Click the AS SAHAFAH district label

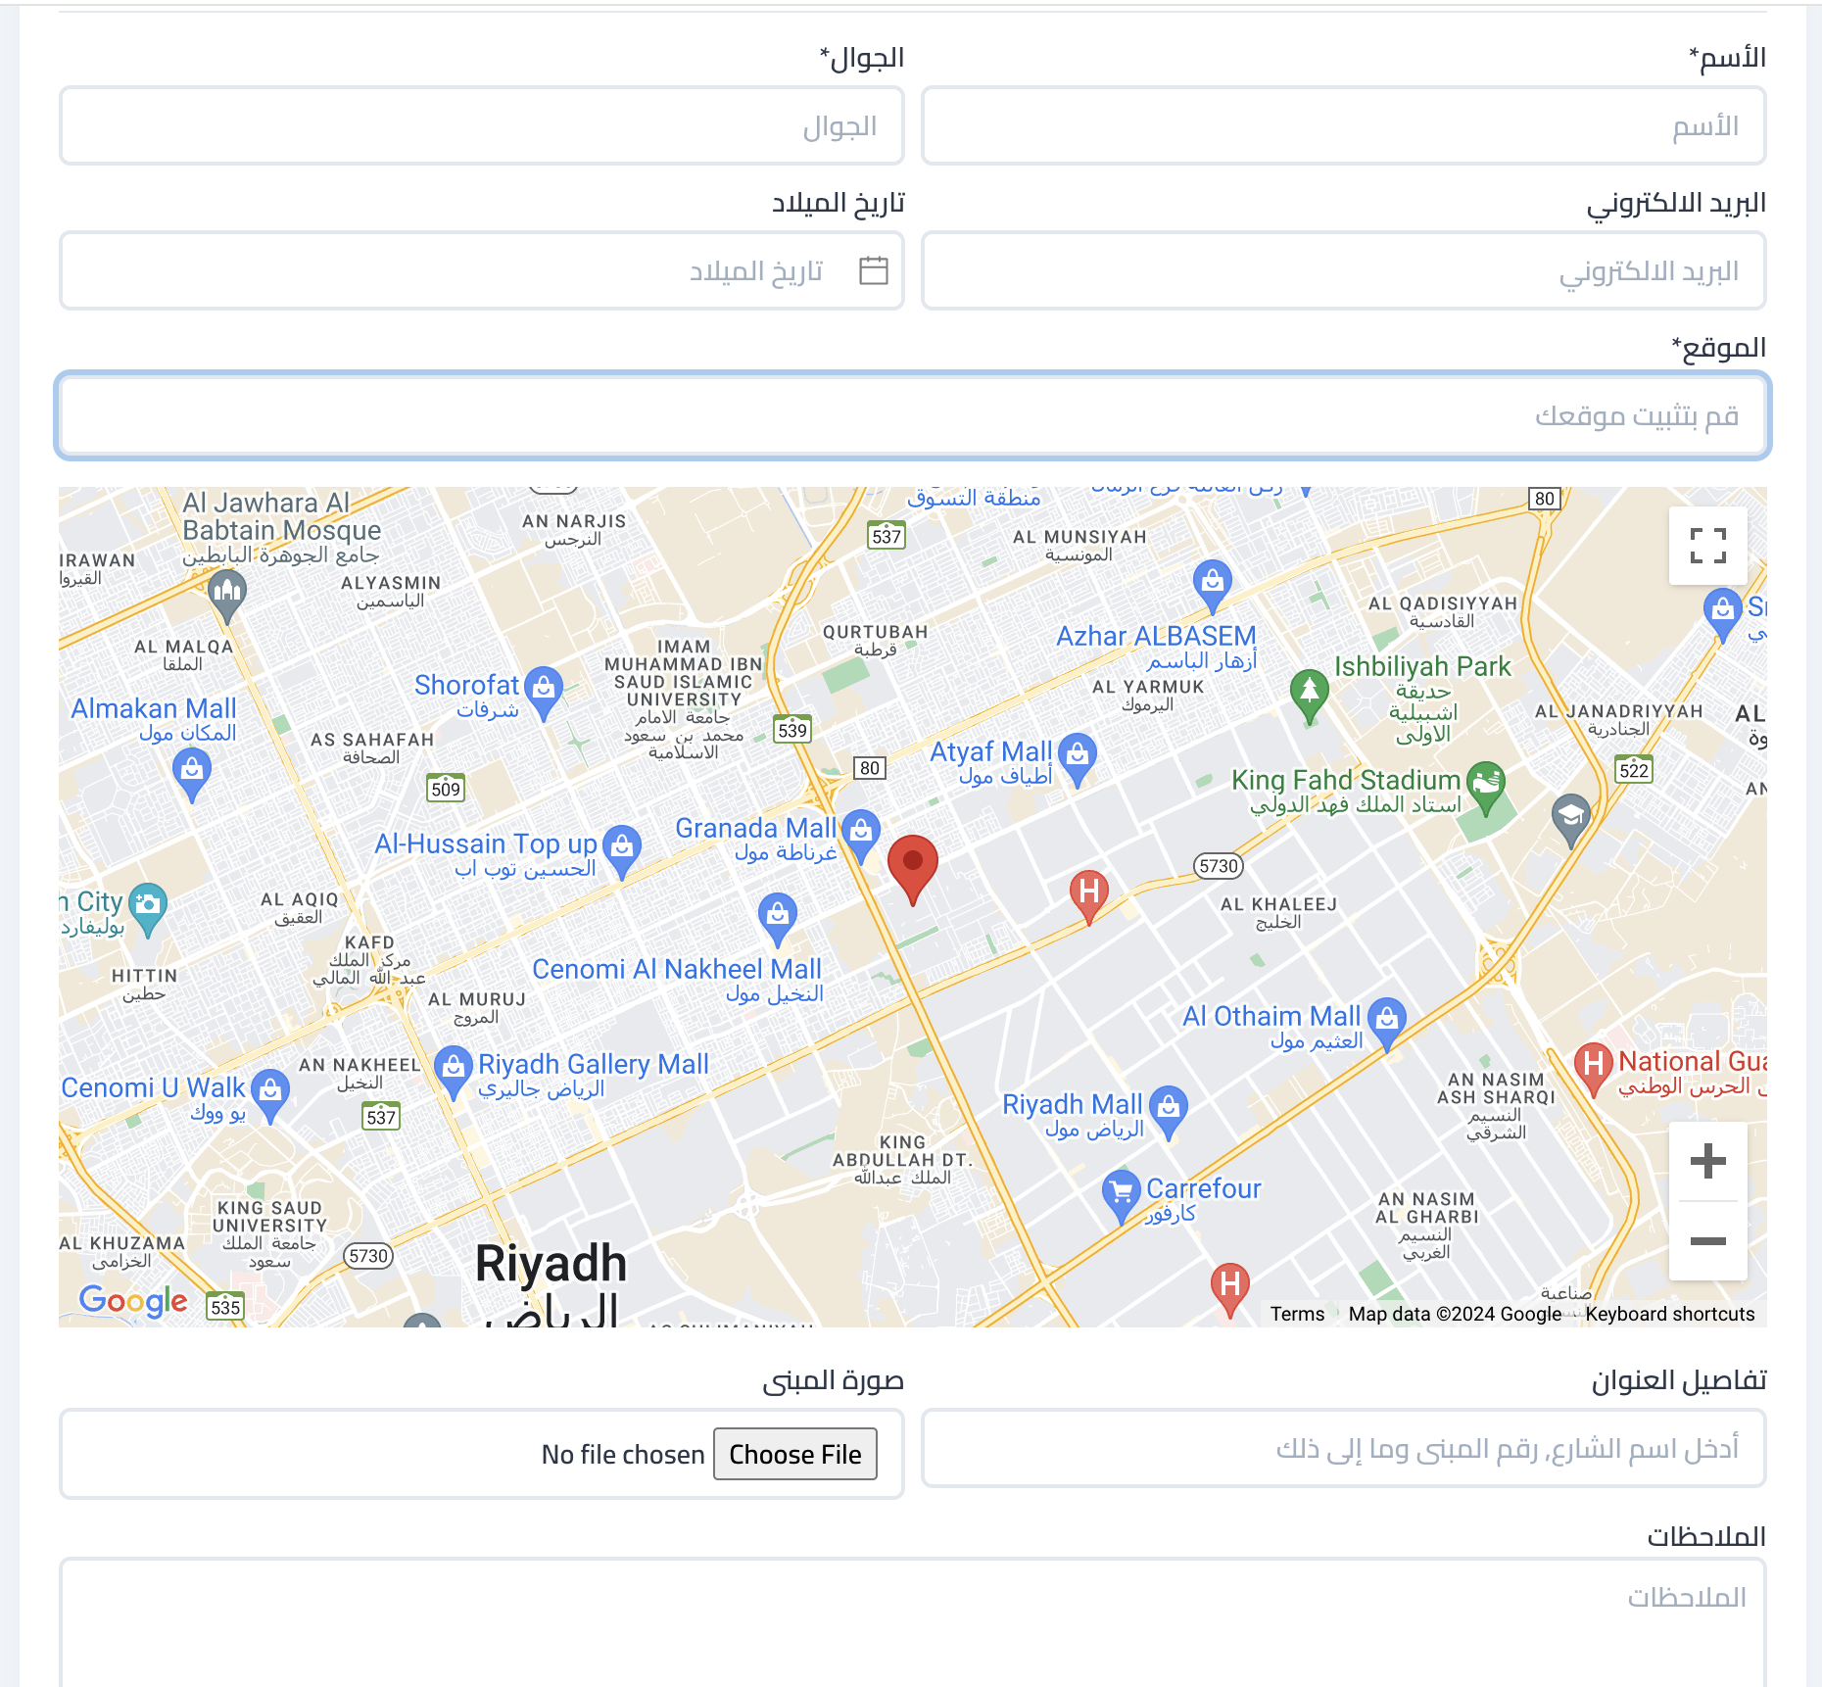click(x=371, y=747)
